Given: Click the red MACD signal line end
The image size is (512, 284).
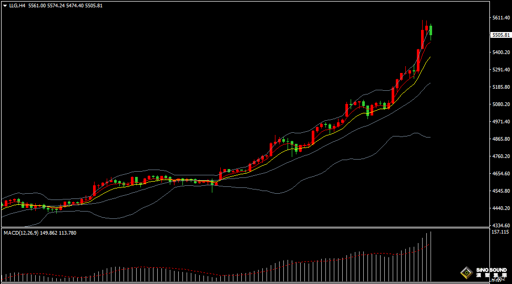Looking at the screenshot, I should click(429, 245).
